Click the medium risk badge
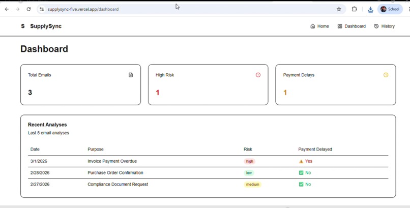The image size is (410, 208). (x=253, y=184)
